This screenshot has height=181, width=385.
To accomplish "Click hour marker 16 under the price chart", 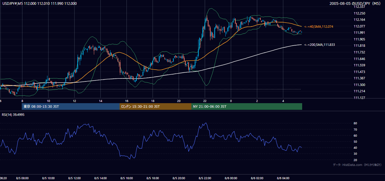I will [127, 101].
